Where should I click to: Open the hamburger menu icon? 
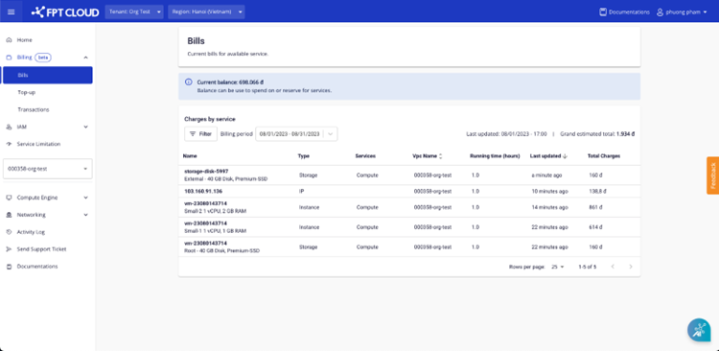(11, 12)
